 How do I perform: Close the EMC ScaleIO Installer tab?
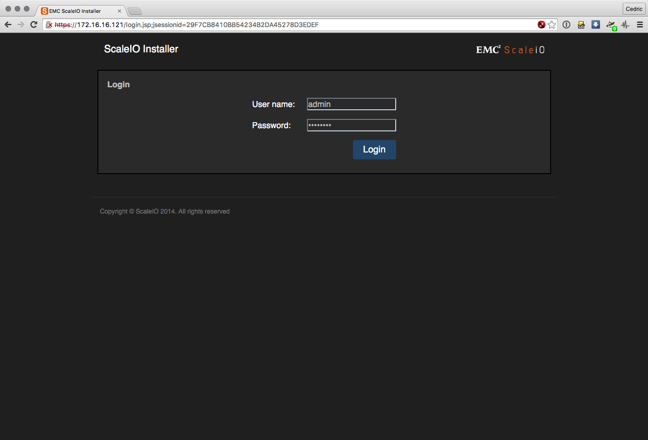[x=119, y=11]
